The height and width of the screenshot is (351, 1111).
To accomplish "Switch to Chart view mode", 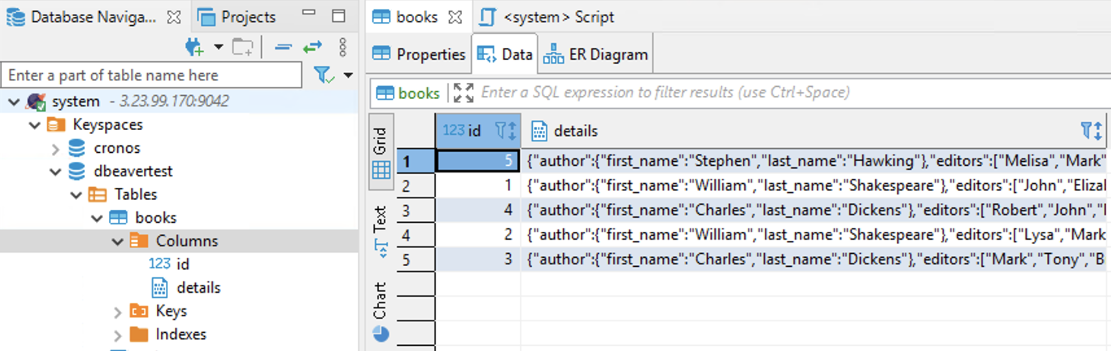I will [x=380, y=311].
